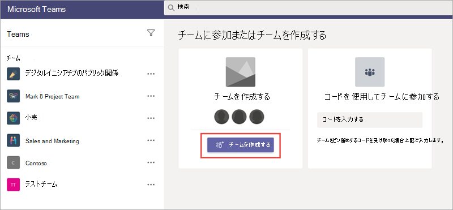Click the join-with-code people icon tile
The height and width of the screenshot is (210, 453).
point(370,72)
